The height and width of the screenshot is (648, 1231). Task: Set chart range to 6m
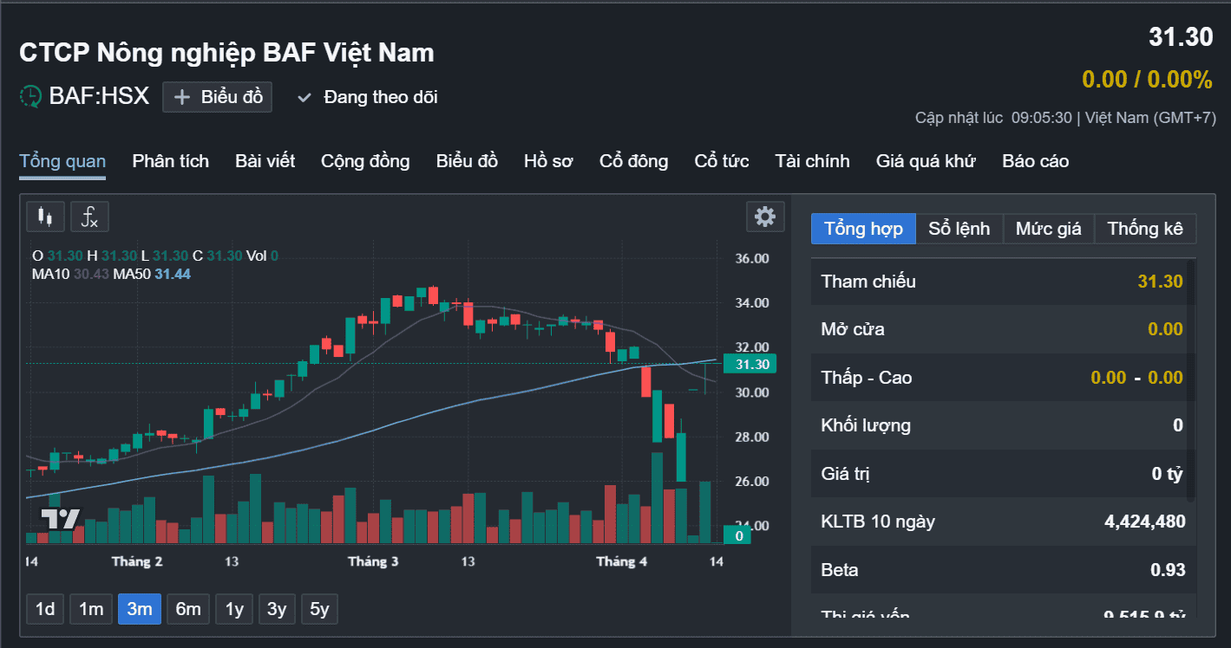click(188, 609)
